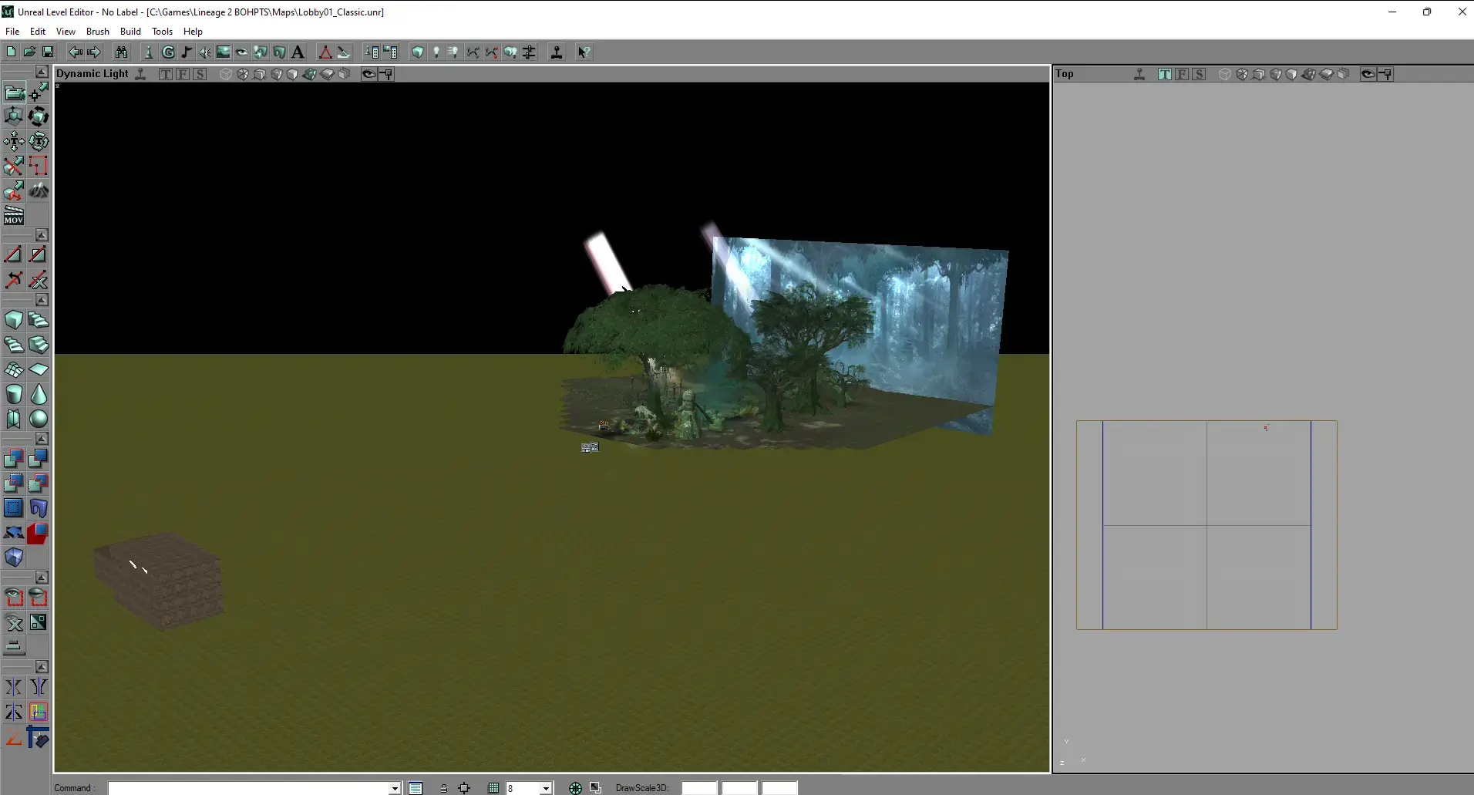Toggle actor visibility eye in Top viewport
Viewport: 1474px width, 795px height.
pos(1368,74)
